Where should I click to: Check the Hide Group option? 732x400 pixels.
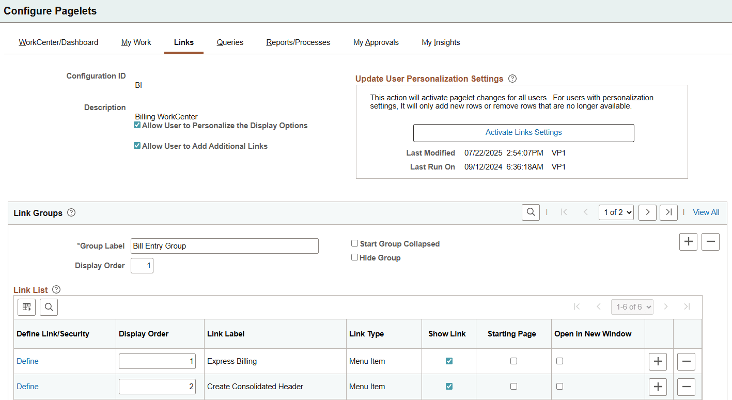(x=354, y=257)
